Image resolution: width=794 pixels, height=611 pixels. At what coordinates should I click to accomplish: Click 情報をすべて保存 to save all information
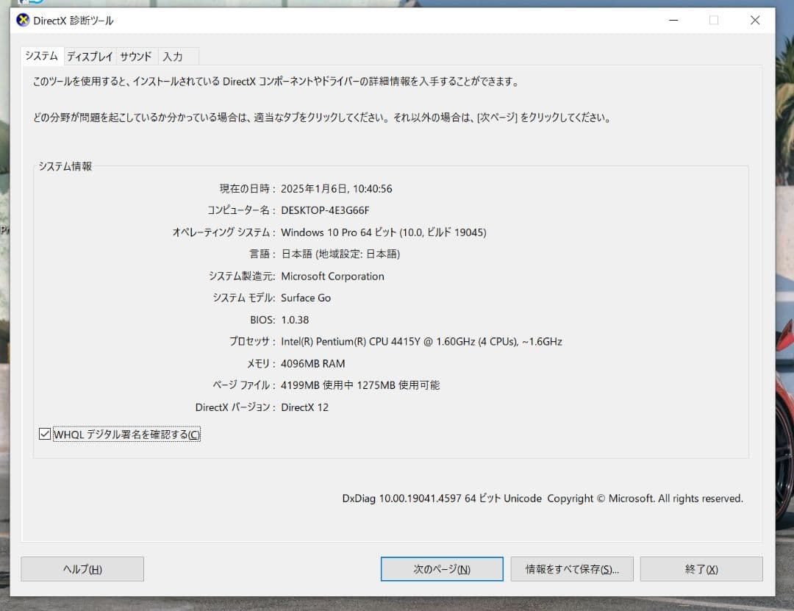(x=572, y=569)
